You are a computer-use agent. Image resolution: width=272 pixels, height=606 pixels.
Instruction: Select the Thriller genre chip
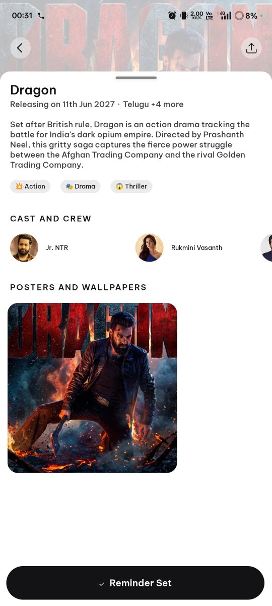coord(131,186)
